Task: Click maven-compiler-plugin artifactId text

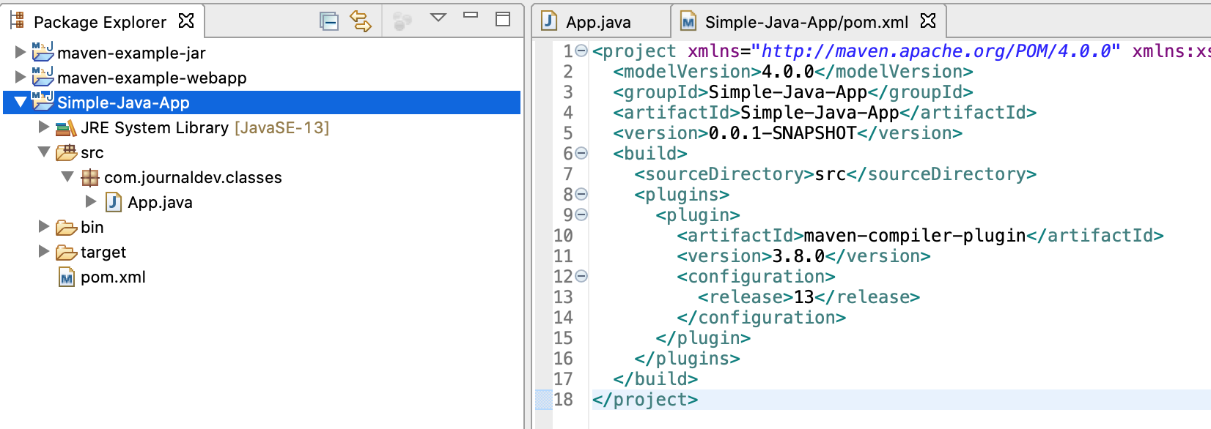Action: click(x=915, y=236)
